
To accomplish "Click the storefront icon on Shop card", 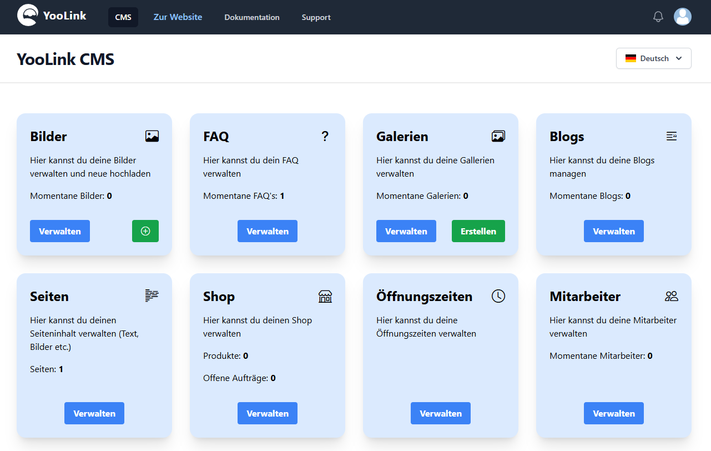I will 325,296.
